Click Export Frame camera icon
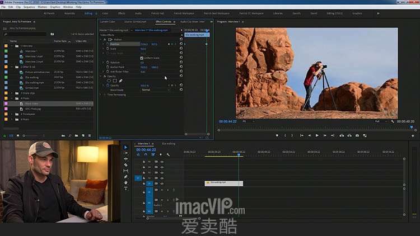420x236 pixels. pos(357,135)
